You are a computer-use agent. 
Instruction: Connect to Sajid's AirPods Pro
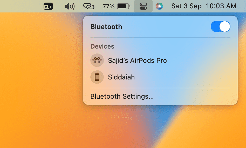[x=137, y=61]
